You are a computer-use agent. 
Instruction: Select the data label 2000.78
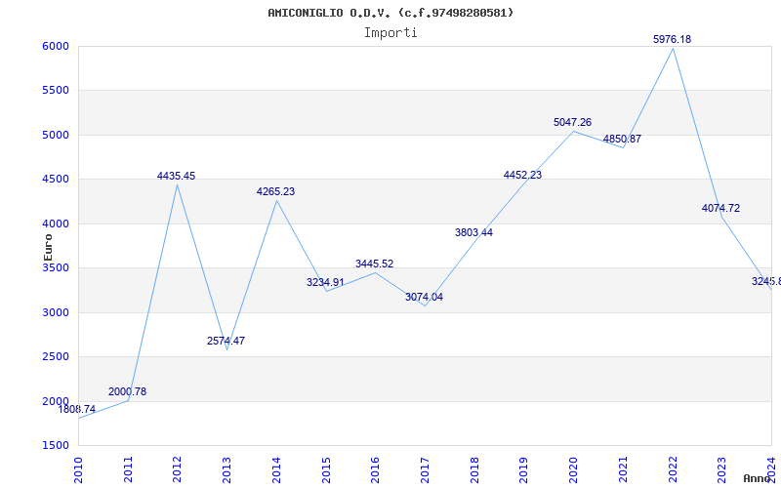click(128, 392)
